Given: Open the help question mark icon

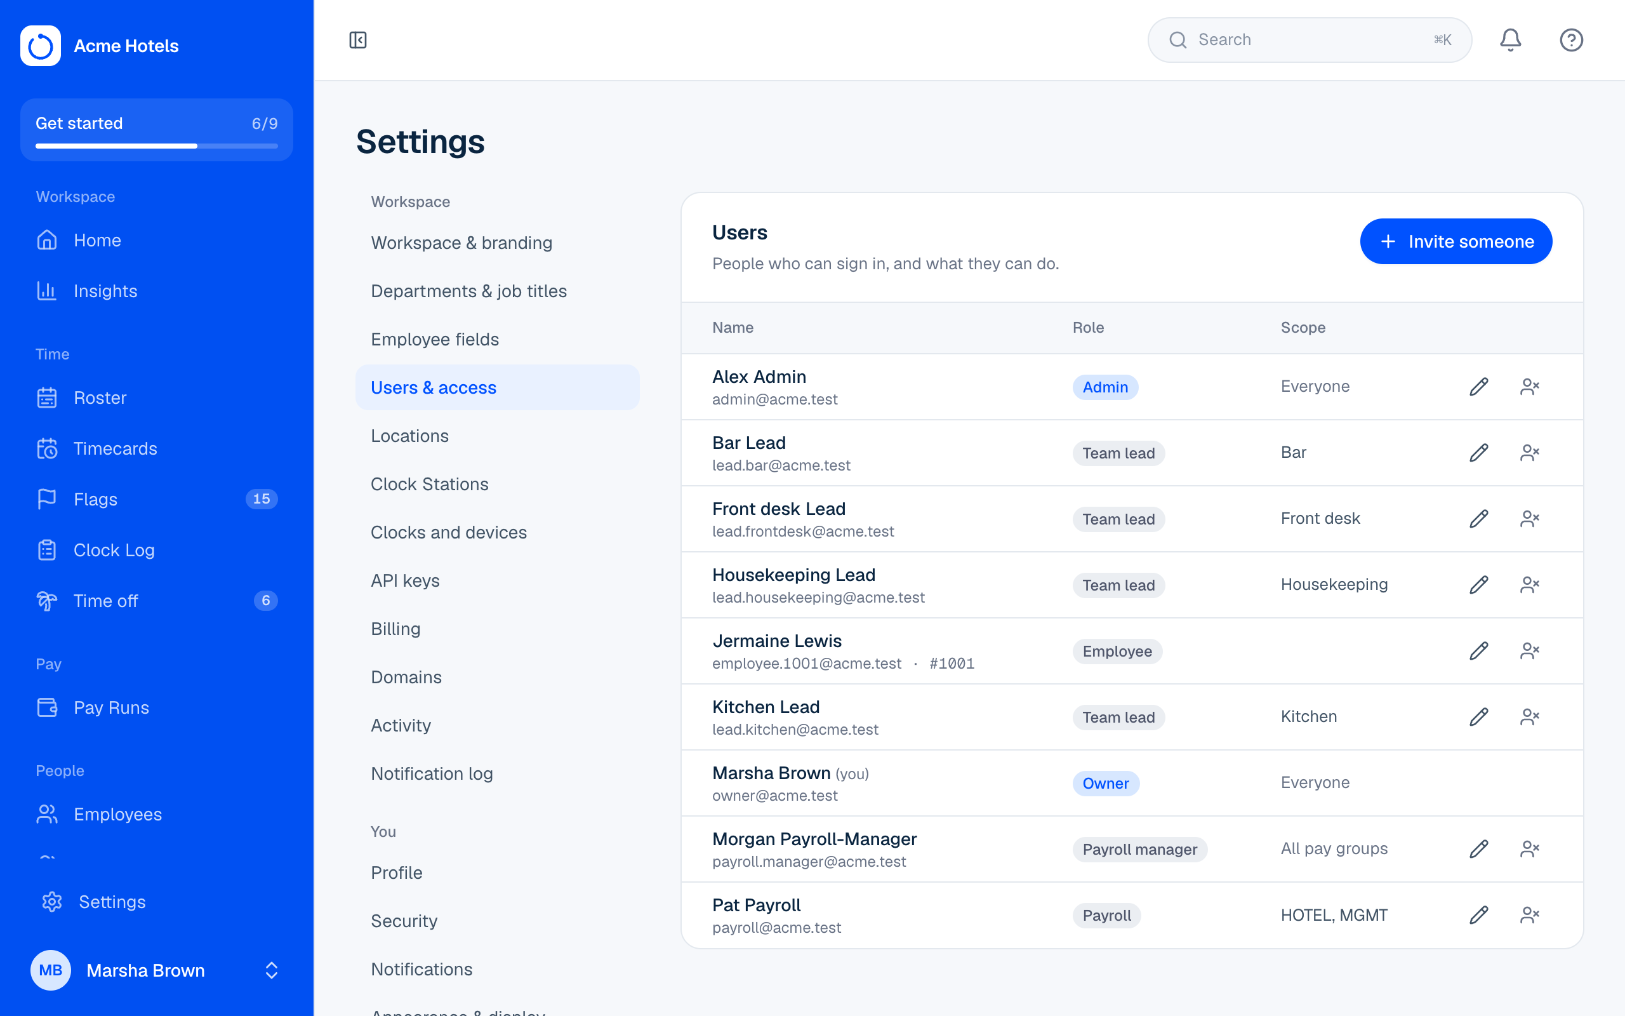Looking at the screenshot, I should click(x=1571, y=40).
